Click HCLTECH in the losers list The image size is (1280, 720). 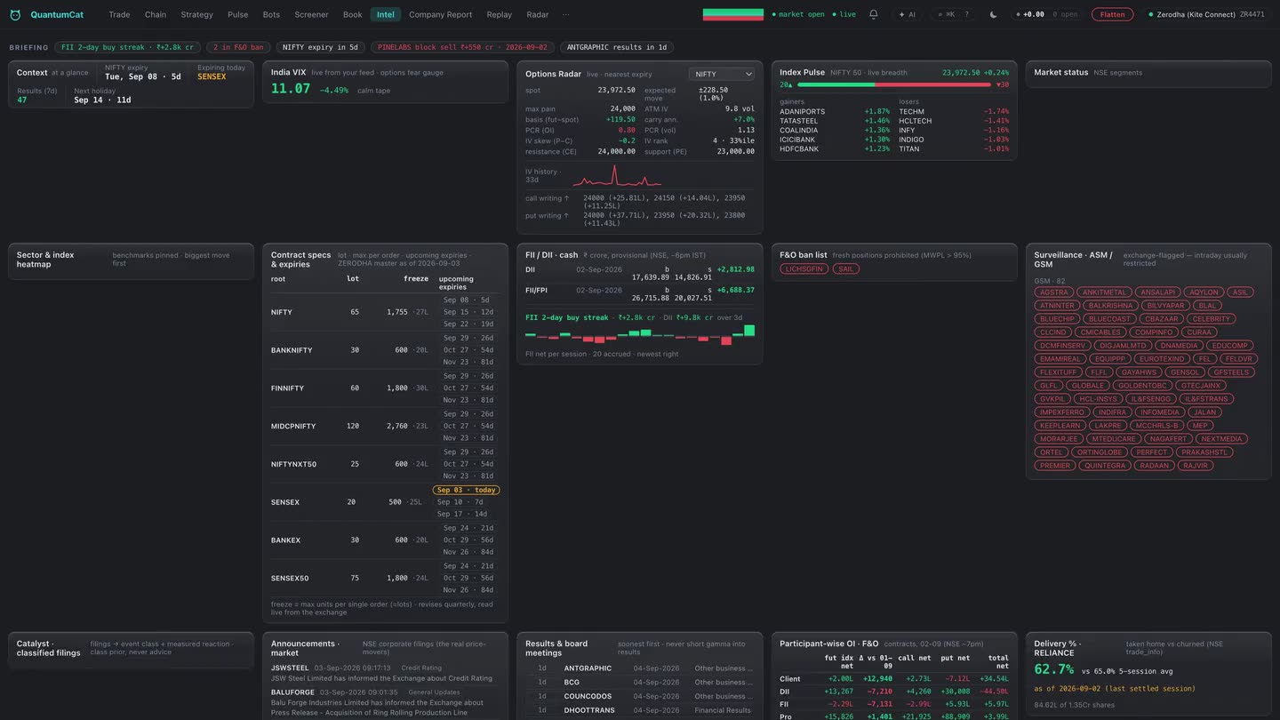pyautogui.click(x=916, y=121)
